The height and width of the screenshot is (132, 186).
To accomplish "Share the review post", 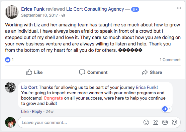I will (x=152, y=72).
